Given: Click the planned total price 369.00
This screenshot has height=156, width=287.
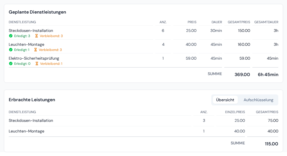Looking at the screenshot, I should click(x=242, y=74).
